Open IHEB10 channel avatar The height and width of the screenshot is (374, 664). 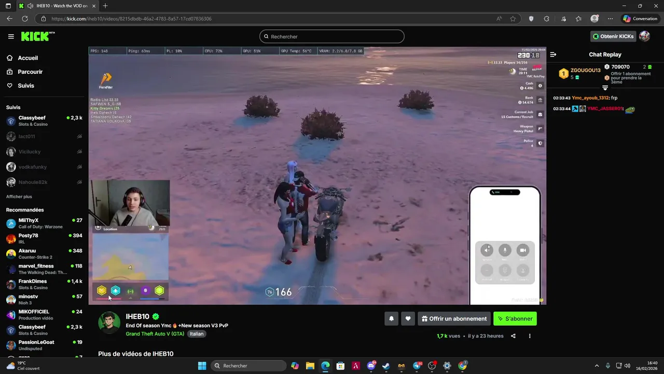tap(109, 323)
